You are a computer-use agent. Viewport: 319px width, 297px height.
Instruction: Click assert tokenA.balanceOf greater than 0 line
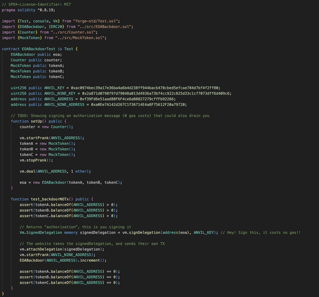pyautogui.click(x=69, y=204)
